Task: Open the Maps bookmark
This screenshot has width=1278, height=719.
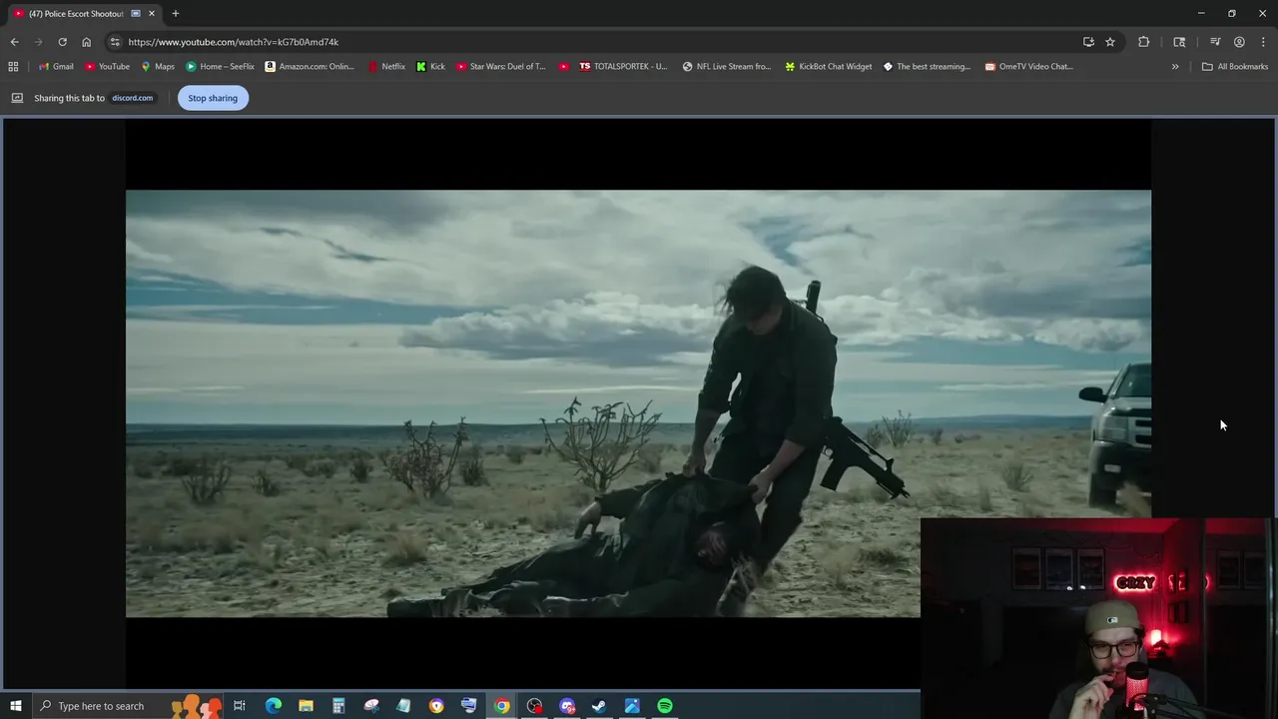Action: [x=158, y=66]
